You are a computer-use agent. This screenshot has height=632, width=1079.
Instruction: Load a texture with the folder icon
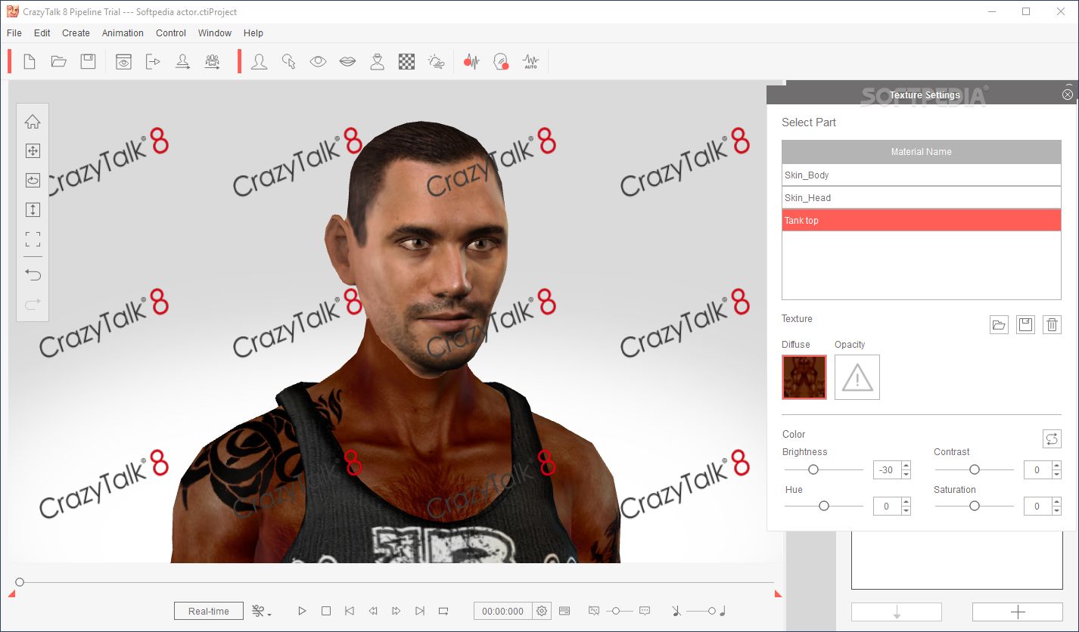[x=999, y=325]
